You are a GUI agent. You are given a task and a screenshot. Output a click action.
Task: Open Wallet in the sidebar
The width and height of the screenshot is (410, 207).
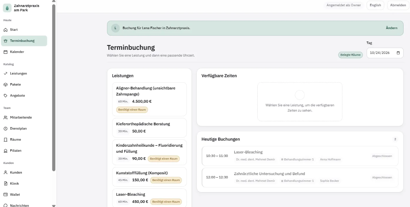click(x=24, y=195)
